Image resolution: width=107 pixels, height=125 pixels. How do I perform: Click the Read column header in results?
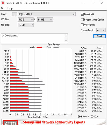[99, 48]
